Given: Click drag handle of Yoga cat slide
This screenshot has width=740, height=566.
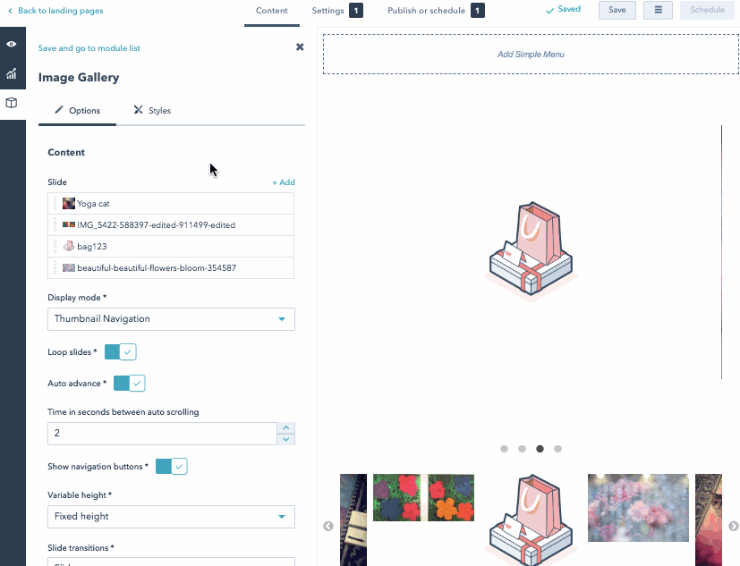Looking at the screenshot, I should pos(55,204).
